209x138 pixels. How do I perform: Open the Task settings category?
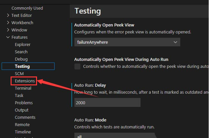pyautogui.click(x=19, y=95)
